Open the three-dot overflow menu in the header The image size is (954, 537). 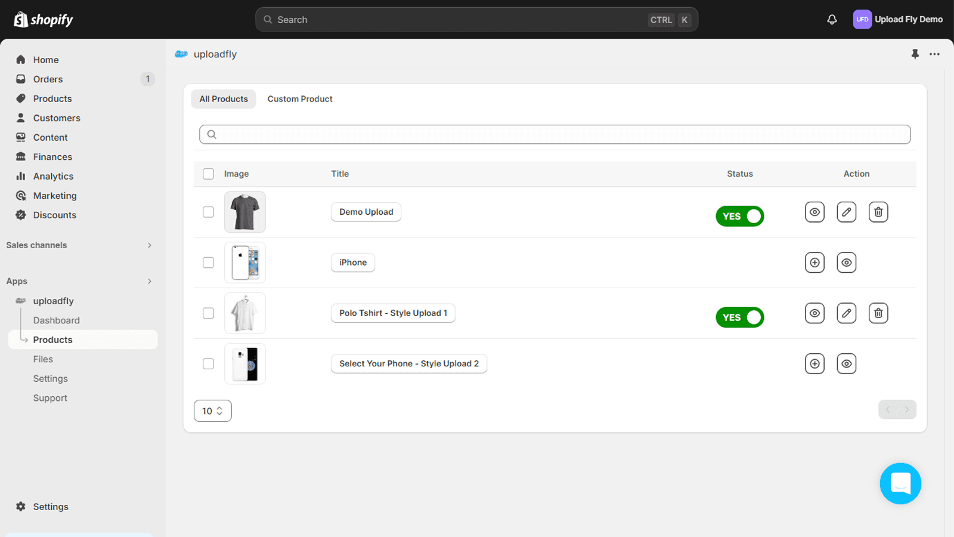(934, 54)
